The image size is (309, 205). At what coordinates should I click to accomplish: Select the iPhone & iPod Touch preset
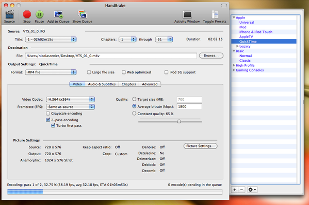[256, 32]
